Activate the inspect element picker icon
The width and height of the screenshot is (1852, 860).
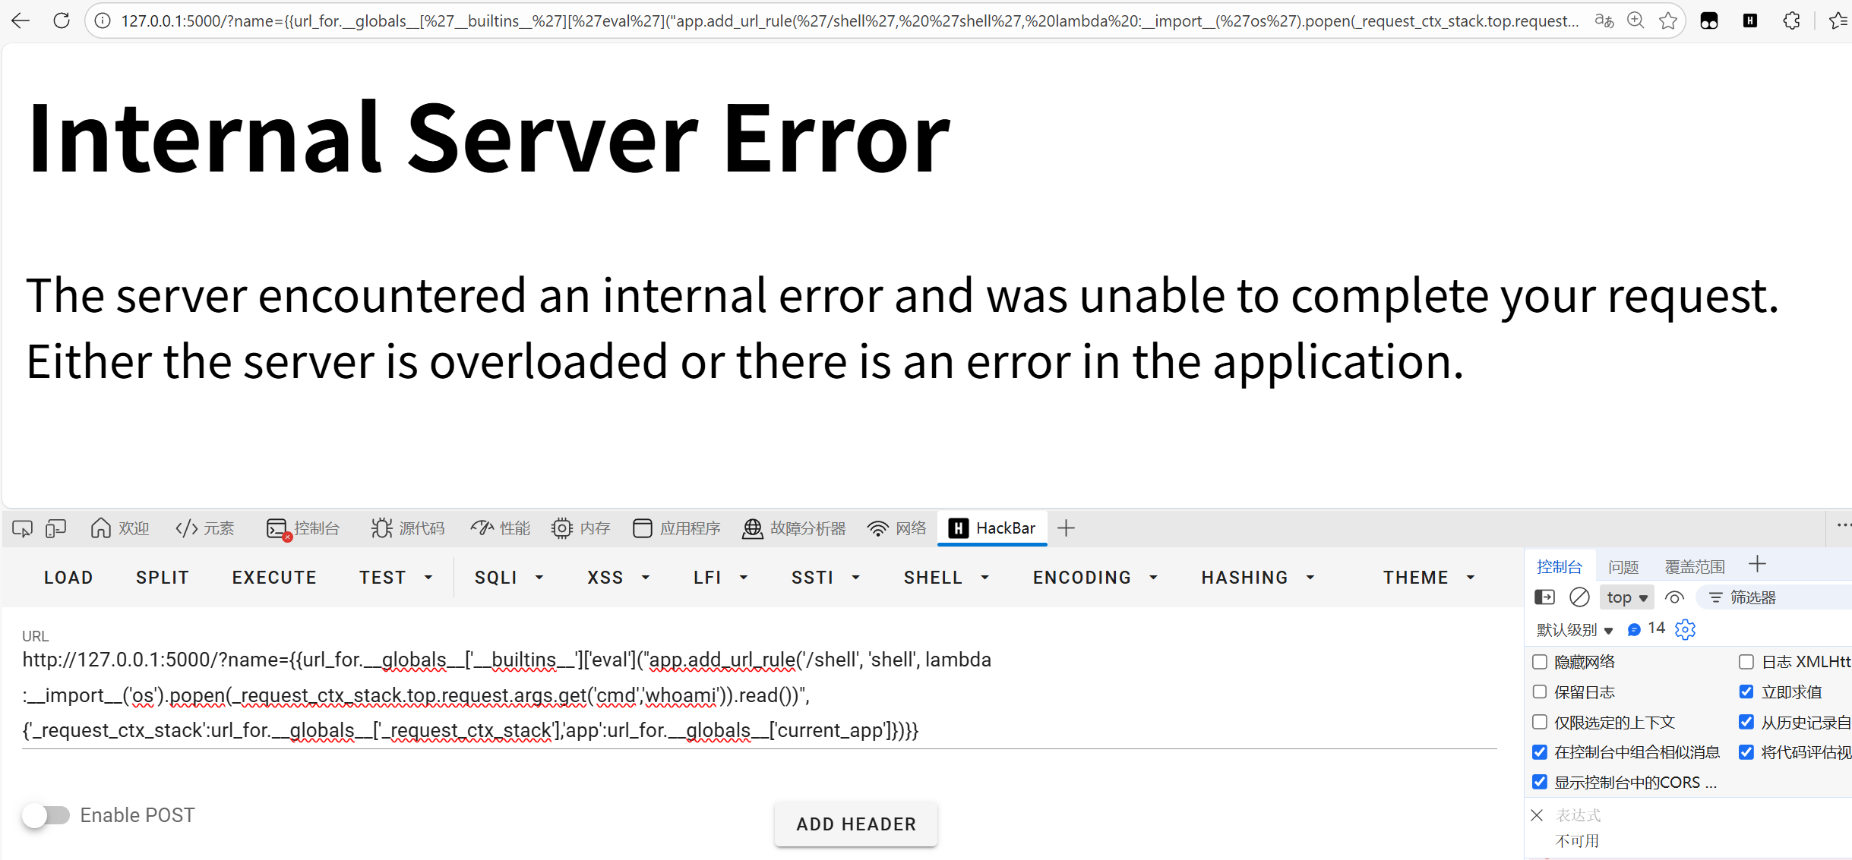(x=22, y=528)
